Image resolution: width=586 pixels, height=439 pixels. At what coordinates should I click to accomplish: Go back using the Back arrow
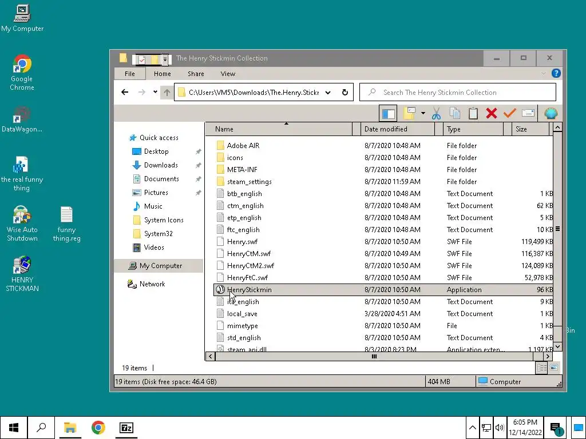click(125, 92)
